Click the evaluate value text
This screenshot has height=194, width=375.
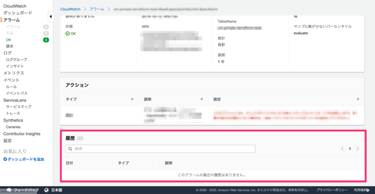pyautogui.click(x=301, y=33)
